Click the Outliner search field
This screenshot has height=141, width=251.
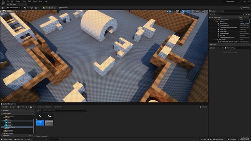click(x=229, y=14)
